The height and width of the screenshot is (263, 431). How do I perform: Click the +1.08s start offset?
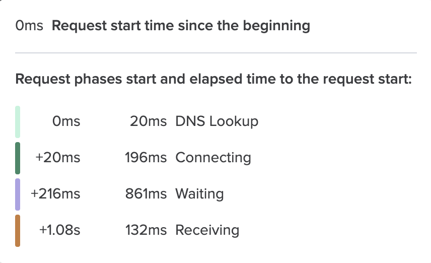coord(59,230)
